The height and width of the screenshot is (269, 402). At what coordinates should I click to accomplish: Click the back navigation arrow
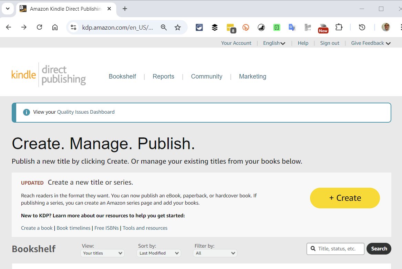click(x=9, y=27)
